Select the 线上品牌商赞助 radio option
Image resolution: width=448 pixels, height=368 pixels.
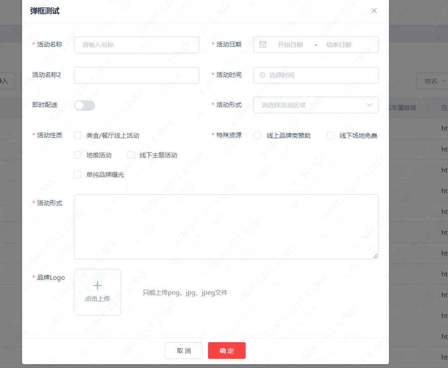(257, 135)
